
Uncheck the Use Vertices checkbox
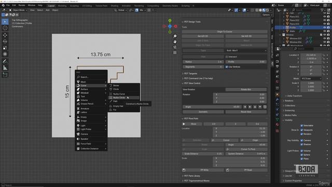coord(227,67)
